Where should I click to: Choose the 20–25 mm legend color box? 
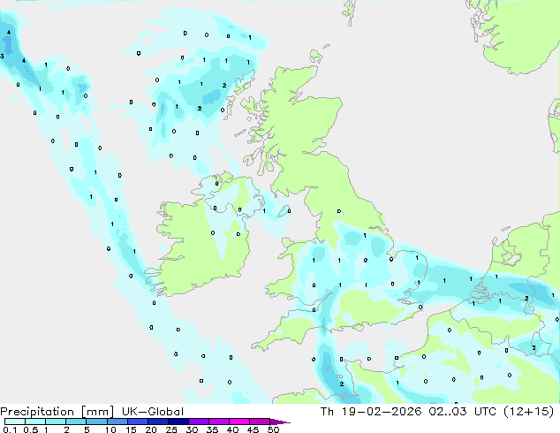(157, 422)
